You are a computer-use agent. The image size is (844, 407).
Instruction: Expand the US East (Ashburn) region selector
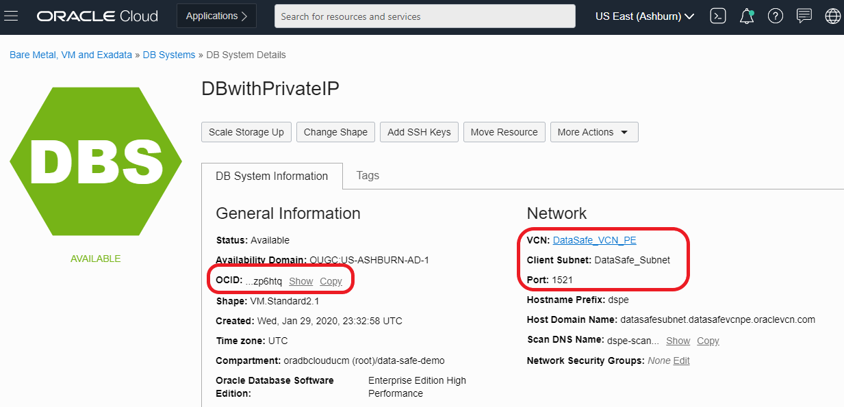pyautogui.click(x=645, y=16)
